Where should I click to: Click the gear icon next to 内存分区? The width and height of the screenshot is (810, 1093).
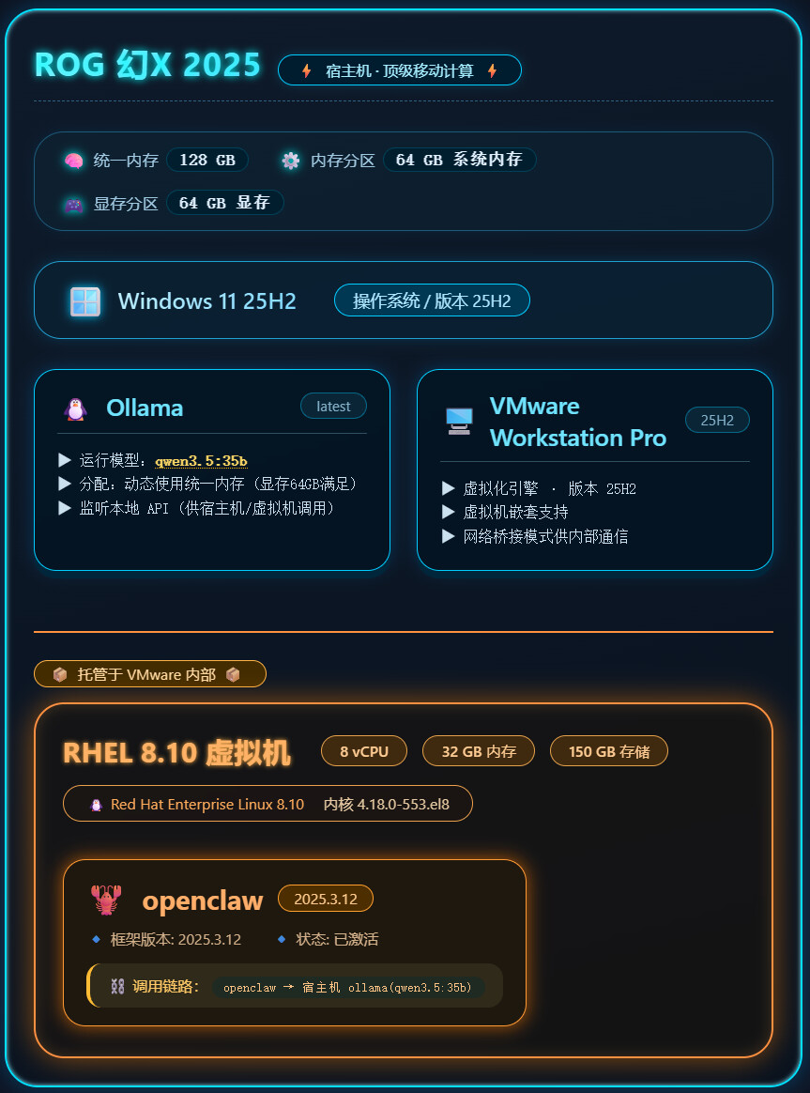(290, 161)
